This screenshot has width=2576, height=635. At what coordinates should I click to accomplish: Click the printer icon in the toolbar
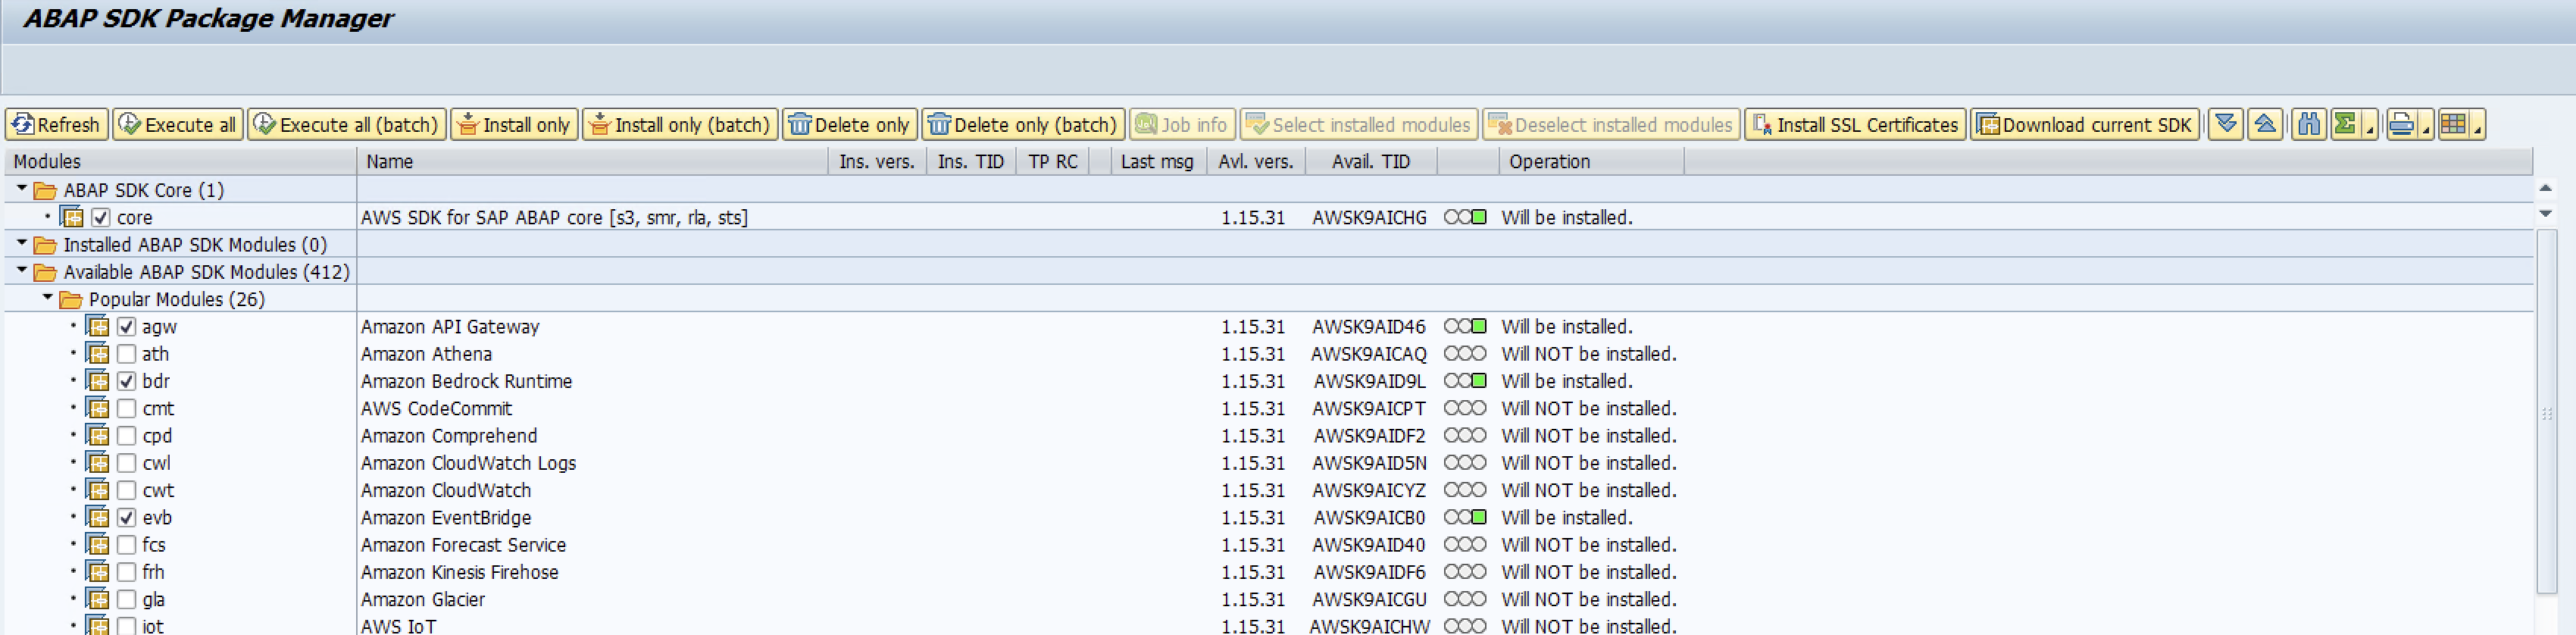click(x=2401, y=124)
